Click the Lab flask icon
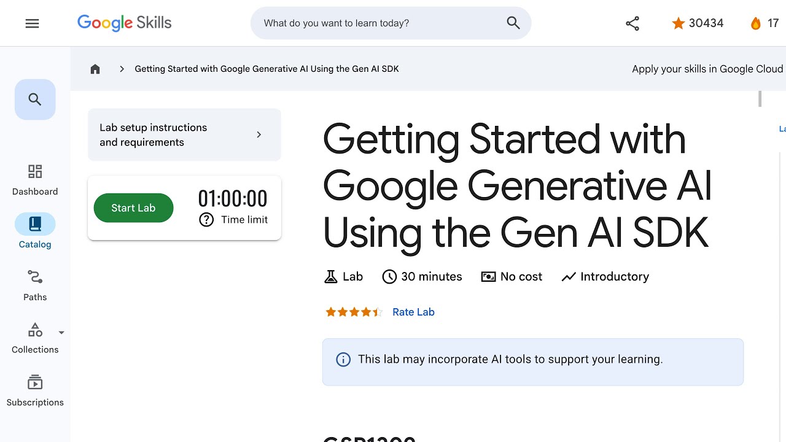The image size is (786, 442). (x=330, y=277)
